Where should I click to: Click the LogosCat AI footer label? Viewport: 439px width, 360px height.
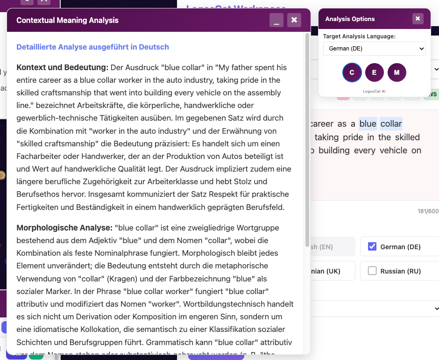coord(374,91)
